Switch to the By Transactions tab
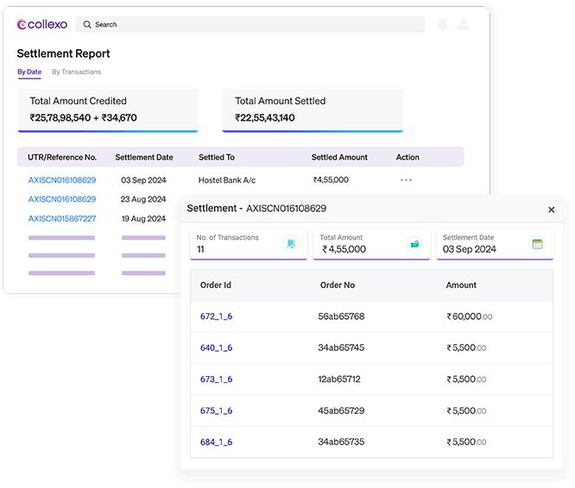 pyautogui.click(x=76, y=72)
